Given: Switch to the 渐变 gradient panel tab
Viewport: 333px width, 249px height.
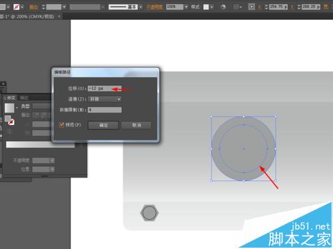Looking at the screenshot, I should tap(9, 98).
